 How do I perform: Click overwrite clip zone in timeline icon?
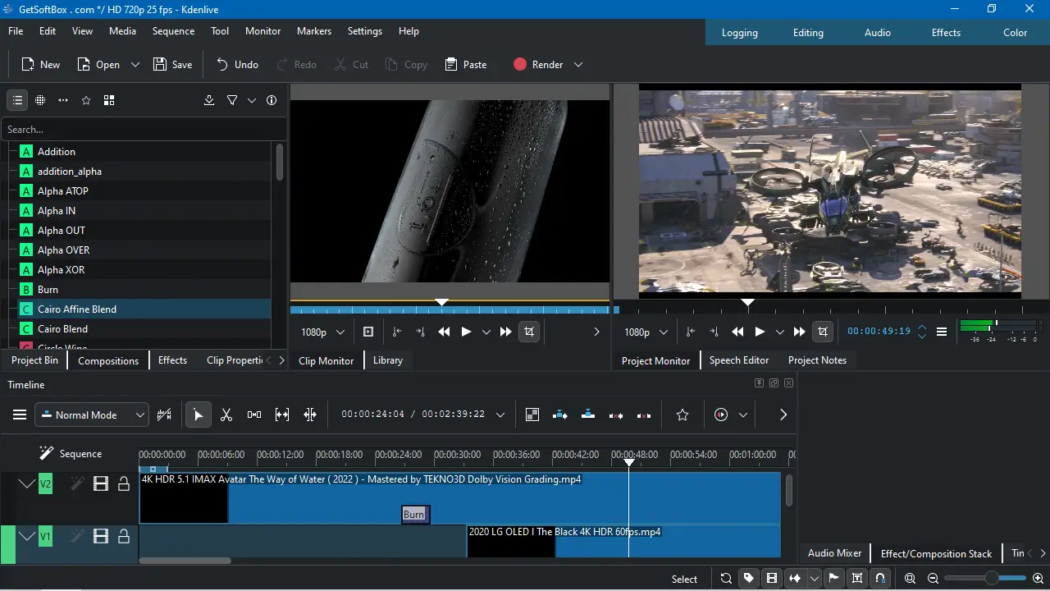click(x=588, y=415)
